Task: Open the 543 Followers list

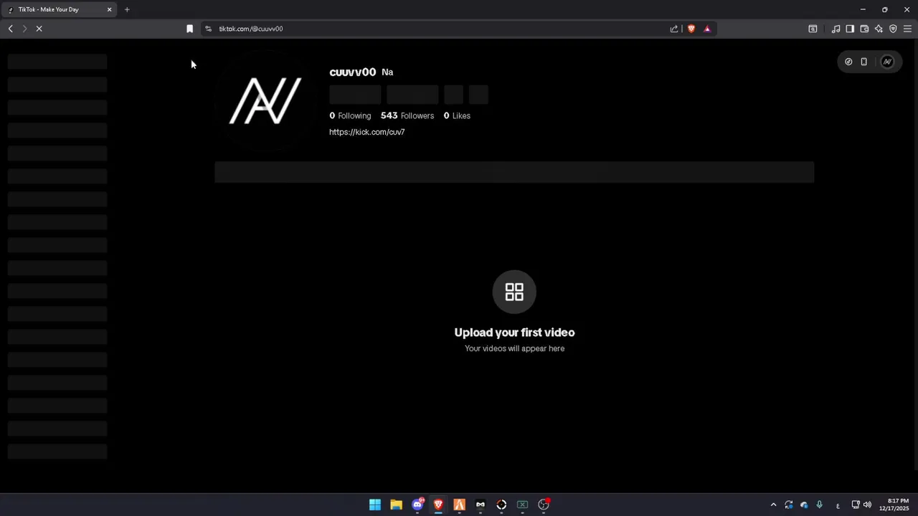Action: pos(407,115)
